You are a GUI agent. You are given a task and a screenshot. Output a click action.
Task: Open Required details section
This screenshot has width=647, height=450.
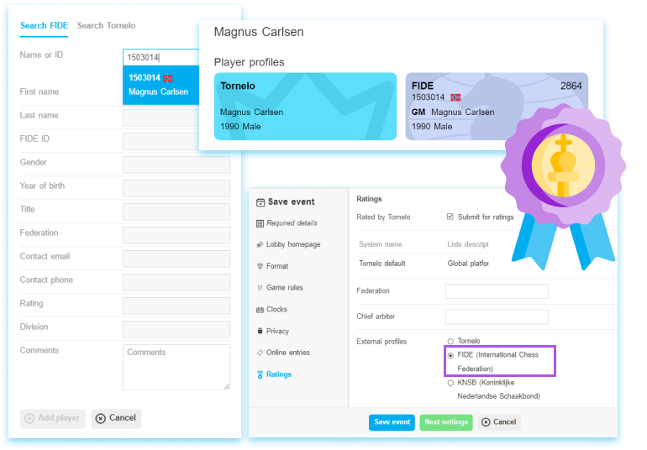click(x=292, y=223)
